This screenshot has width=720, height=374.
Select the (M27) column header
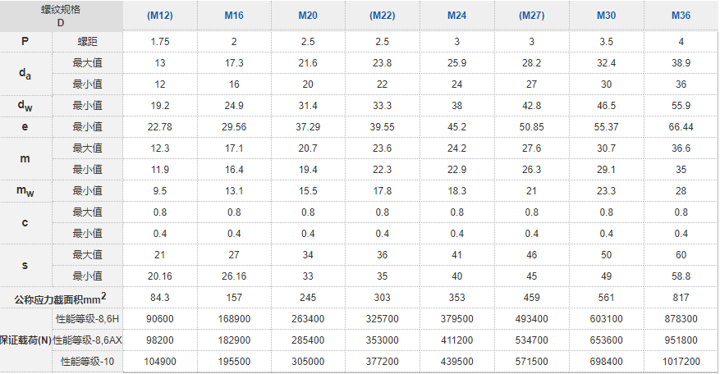pos(531,16)
